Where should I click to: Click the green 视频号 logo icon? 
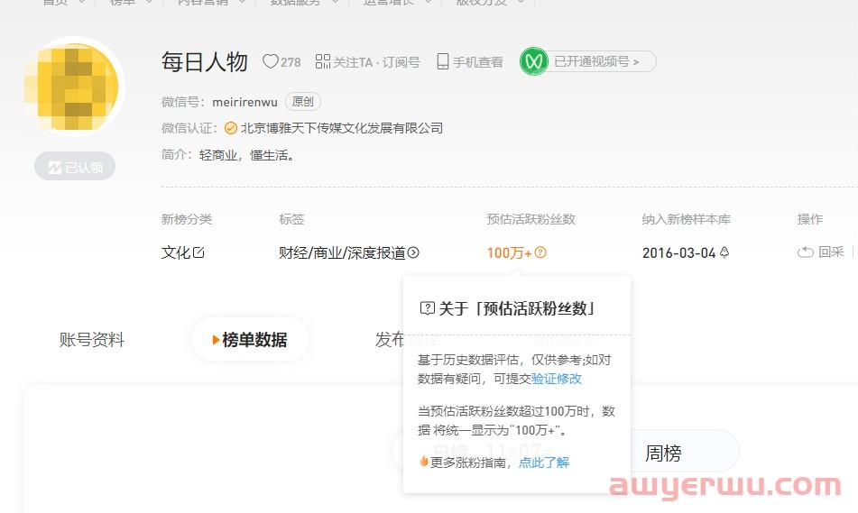(533, 61)
